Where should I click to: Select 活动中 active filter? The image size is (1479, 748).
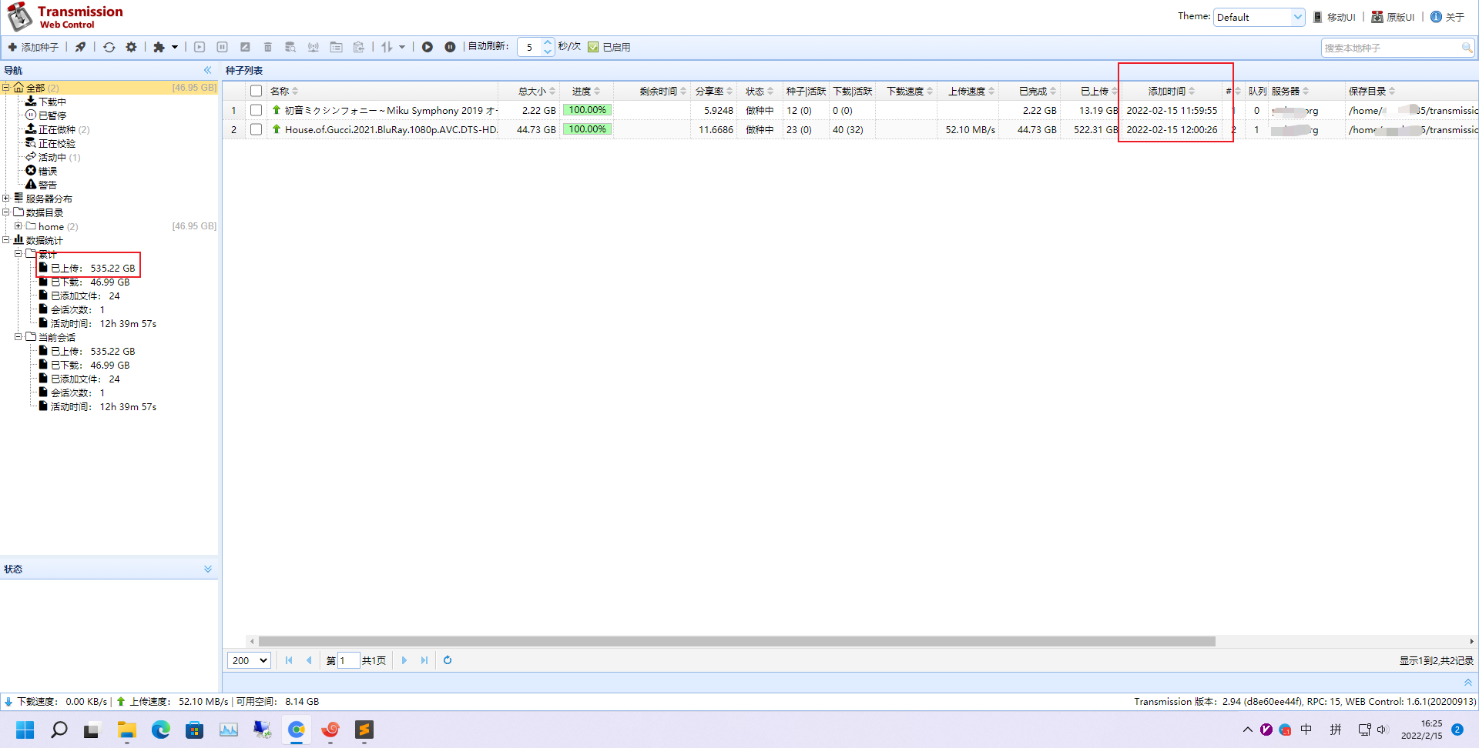tap(53, 157)
